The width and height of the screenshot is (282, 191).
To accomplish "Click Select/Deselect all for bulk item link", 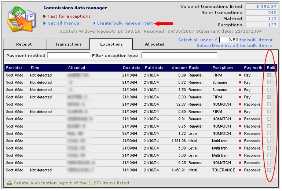I will 234,45.
